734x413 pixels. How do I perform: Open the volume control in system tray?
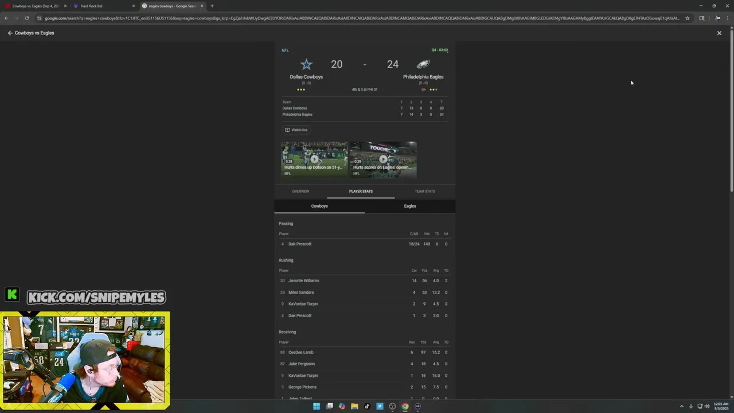coord(707,406)
